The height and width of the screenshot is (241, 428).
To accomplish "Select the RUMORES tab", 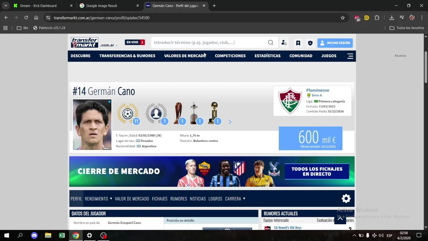I will coord(179,199).
